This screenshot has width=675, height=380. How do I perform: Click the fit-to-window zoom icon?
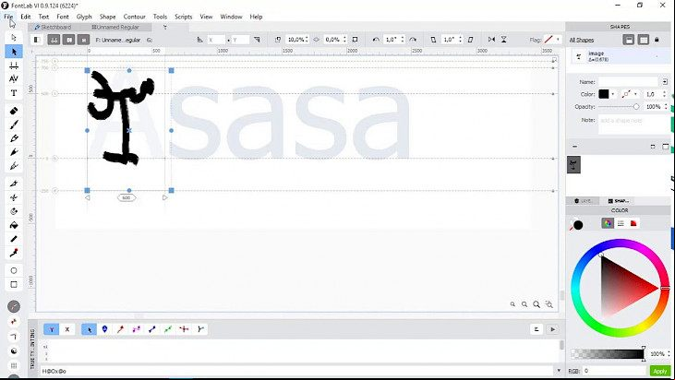(548, 304)
